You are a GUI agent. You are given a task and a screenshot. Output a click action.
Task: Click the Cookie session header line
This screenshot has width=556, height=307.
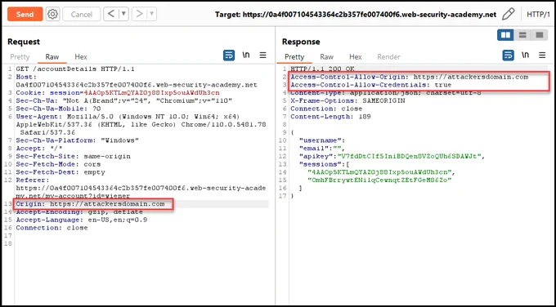[x=118, y=93]
